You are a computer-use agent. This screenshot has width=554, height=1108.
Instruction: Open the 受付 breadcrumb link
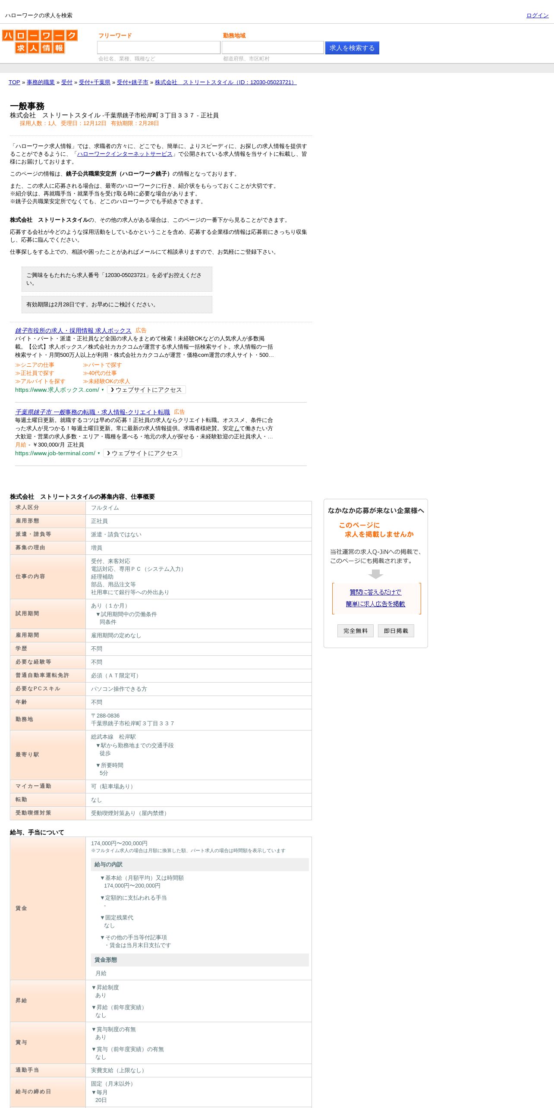click(x=67, y=82)
